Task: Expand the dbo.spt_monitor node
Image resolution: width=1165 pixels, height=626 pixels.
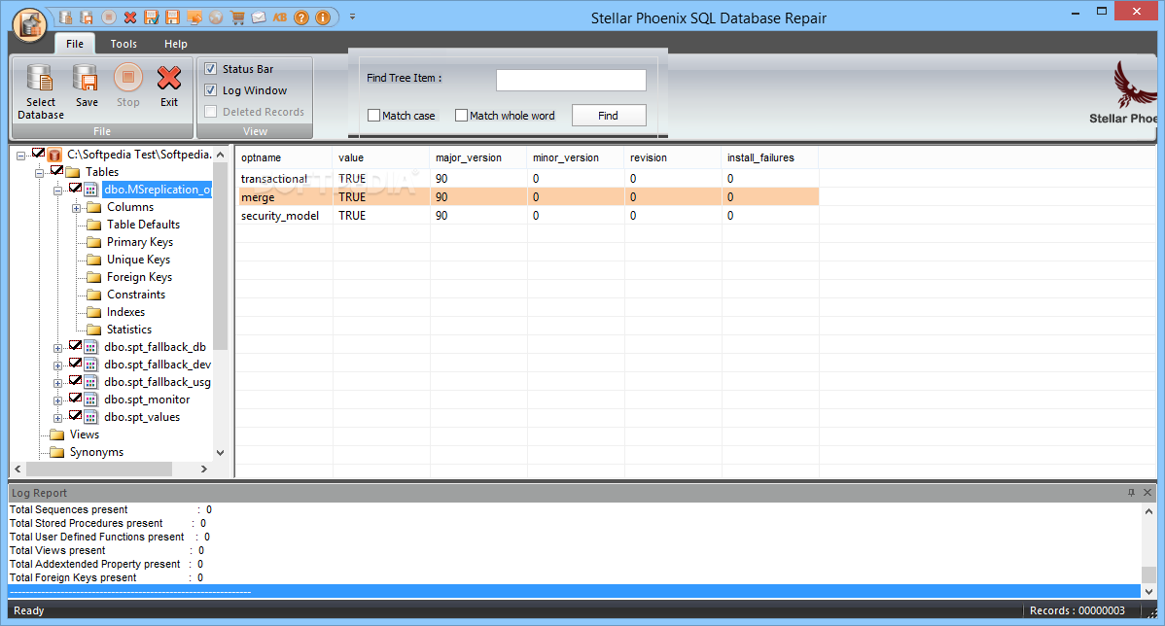Action: (57, 401)
